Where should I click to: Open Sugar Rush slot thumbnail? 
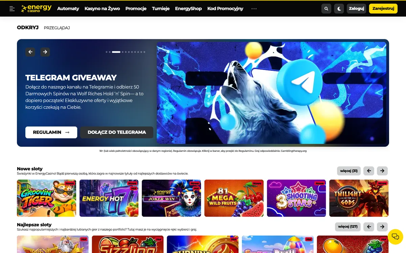click(x=278, y=244)
